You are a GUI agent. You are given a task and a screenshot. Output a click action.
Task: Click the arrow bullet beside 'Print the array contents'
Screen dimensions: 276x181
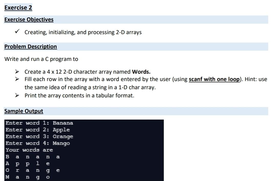pyautogui.click(x=17, y=95)
